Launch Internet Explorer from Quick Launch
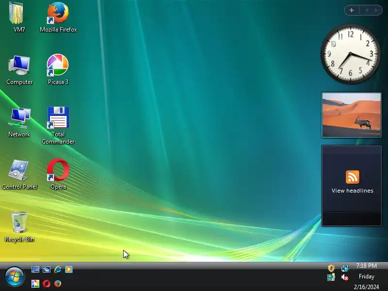 [58, 269]
